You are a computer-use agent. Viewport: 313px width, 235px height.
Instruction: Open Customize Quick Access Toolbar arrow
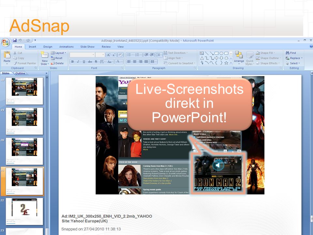[35, 40]
